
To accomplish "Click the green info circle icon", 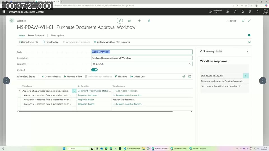I will click(249, 35).
